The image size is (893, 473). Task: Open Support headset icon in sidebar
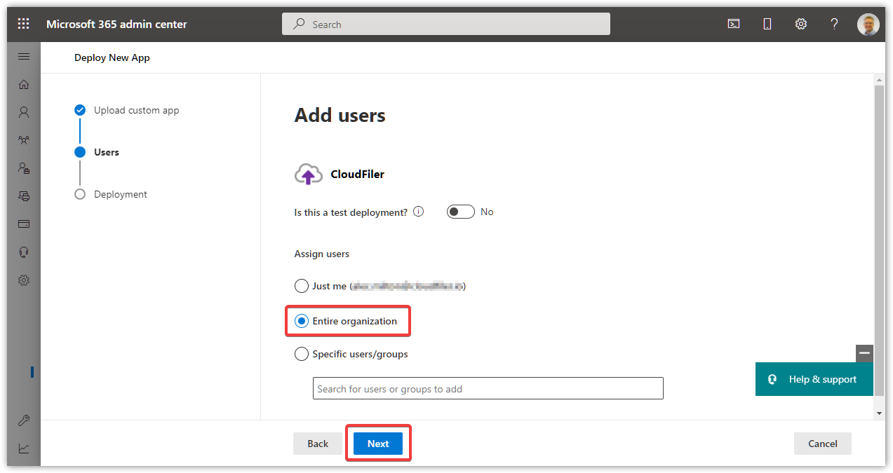(24, 252)
